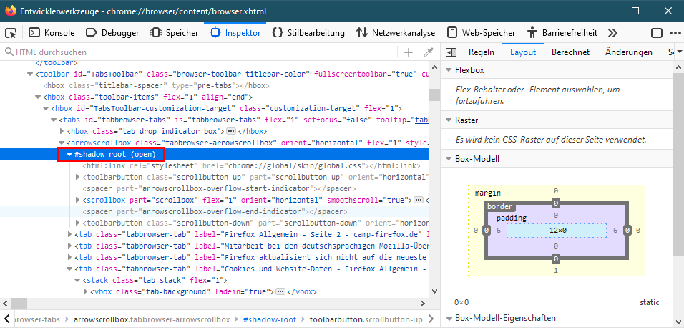Image resolution: width=684 pixels, height=328 pixels.
Task: Activate the element picker tool
Action: coord(11,33)
